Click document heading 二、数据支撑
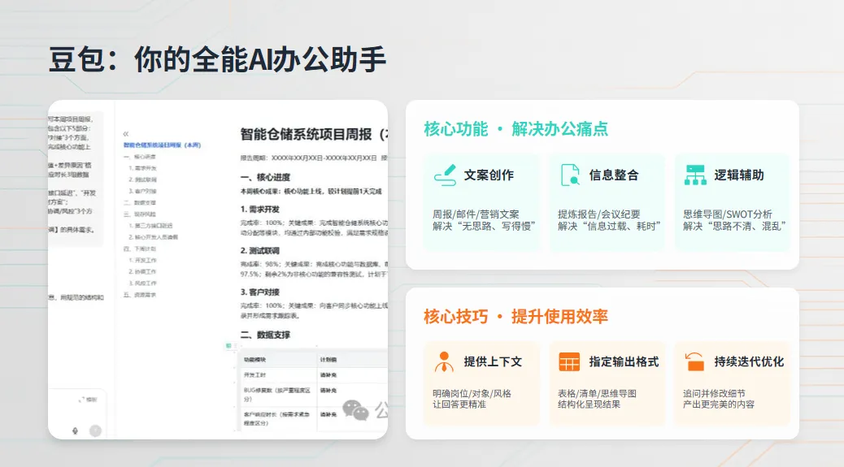844x467 pixels. (265, 335)
